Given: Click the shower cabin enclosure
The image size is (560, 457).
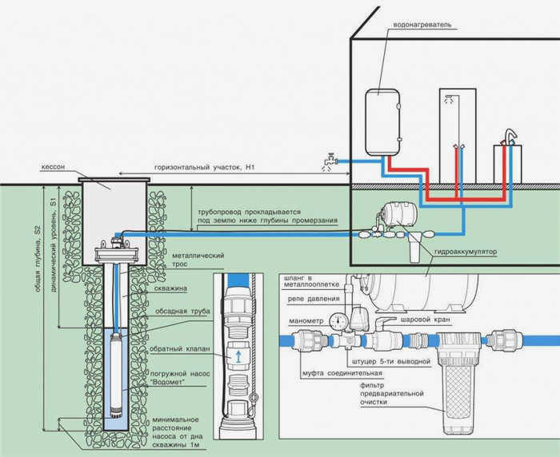Looking at the screenshot, I should (458, 135).
